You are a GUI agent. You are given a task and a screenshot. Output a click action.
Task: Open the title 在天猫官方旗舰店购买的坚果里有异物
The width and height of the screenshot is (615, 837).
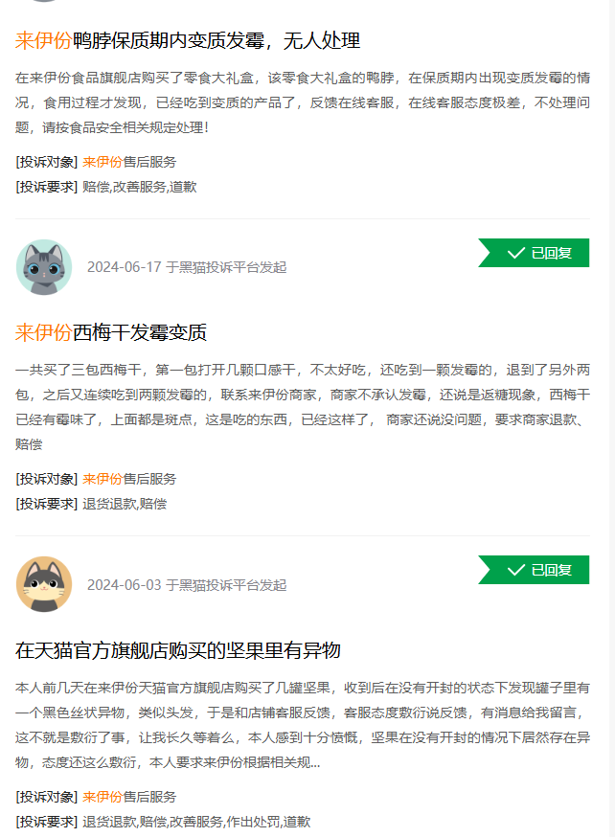click(x=178, y=650)
